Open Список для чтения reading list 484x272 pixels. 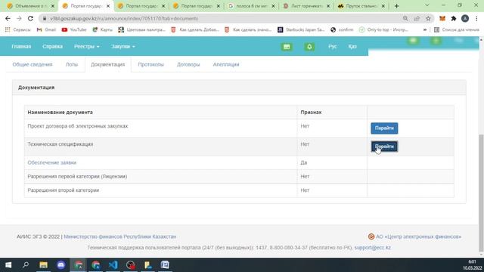[x=457, y=29]
